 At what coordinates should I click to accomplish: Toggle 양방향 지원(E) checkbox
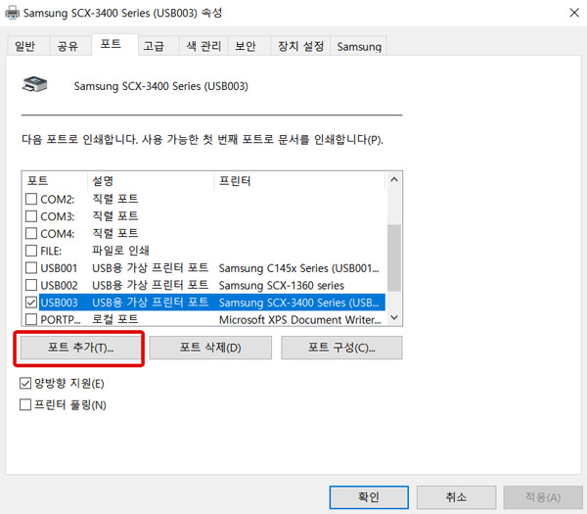(x=25, y=383)
